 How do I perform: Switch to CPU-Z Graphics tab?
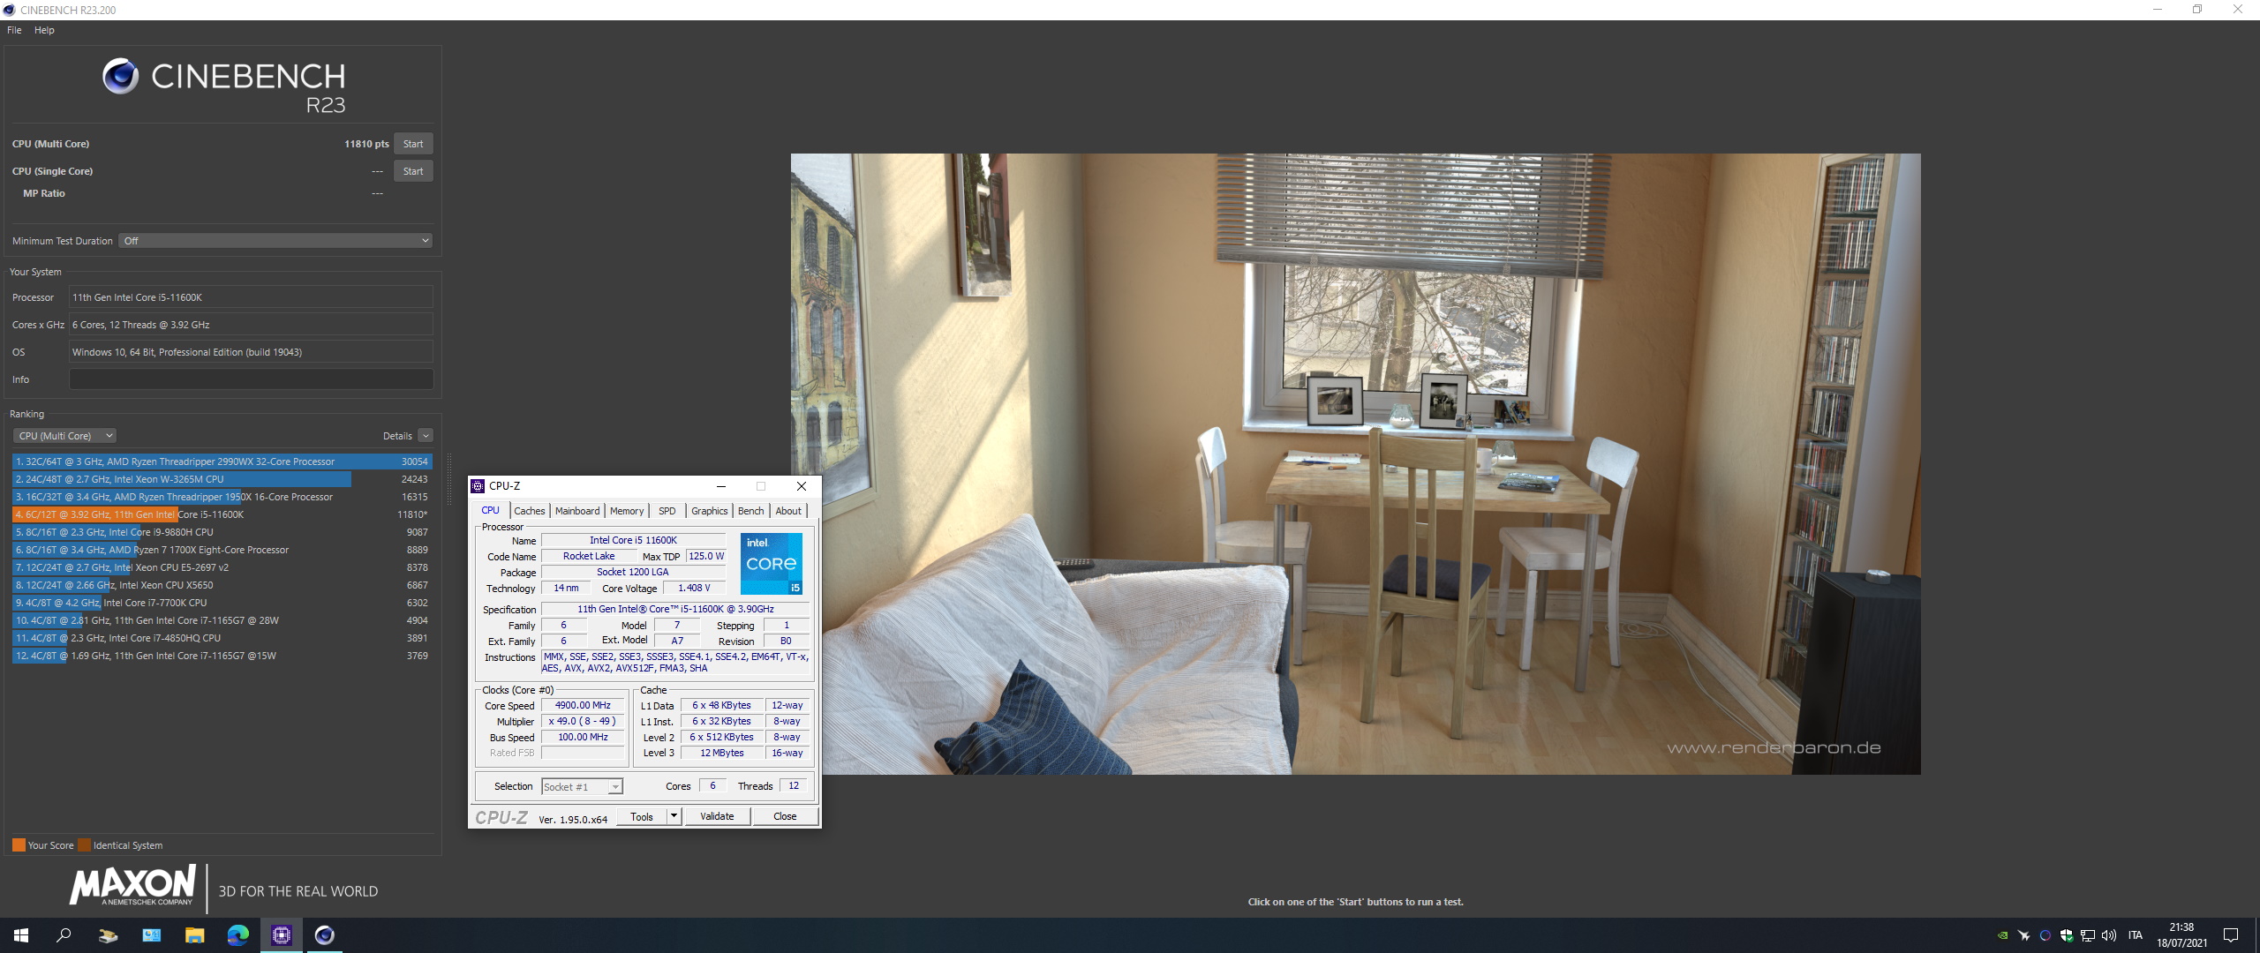pos(710,511)
